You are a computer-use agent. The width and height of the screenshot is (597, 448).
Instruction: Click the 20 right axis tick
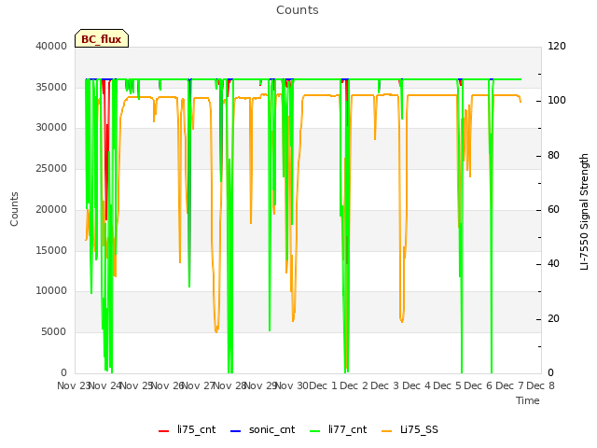(553, 318)
